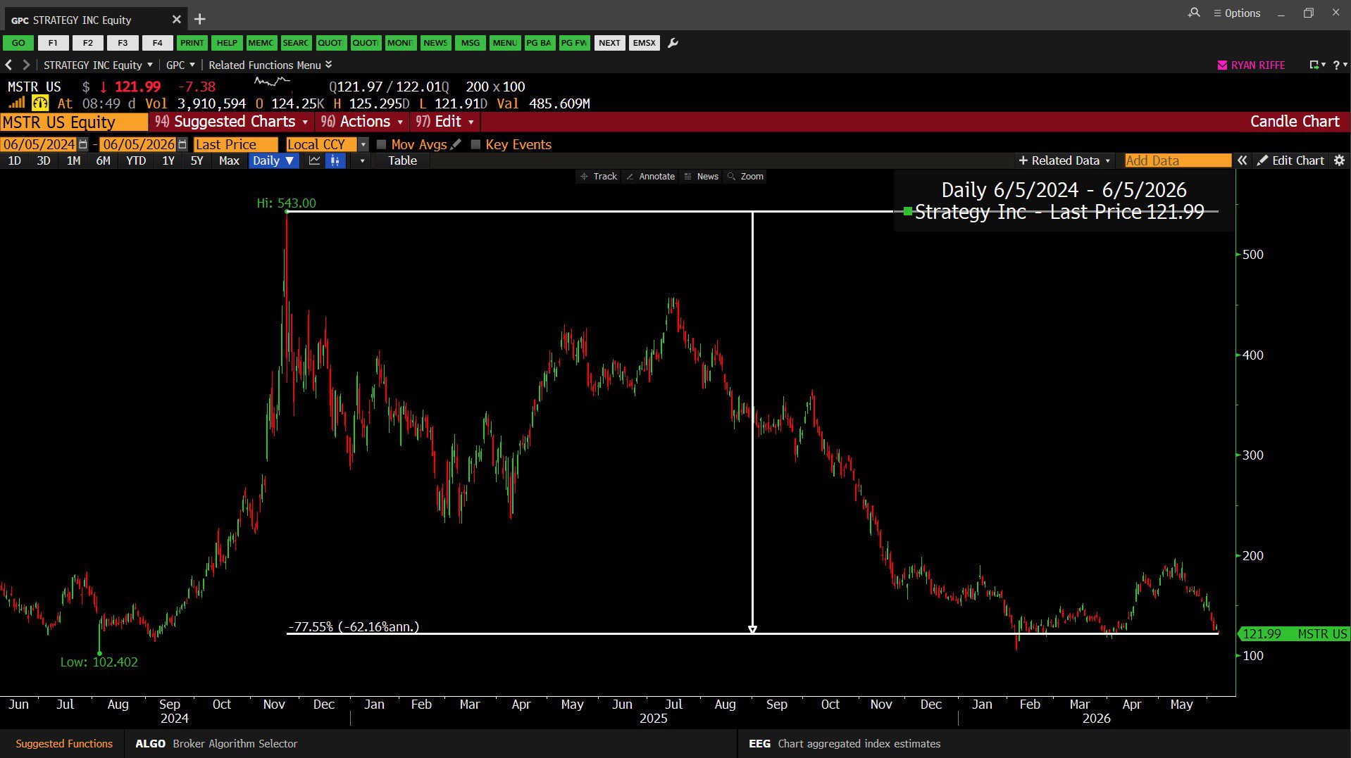The height and width of the screenshot is (758, 1351).
Task: Click the green GO key
Action: click(18, 43)
